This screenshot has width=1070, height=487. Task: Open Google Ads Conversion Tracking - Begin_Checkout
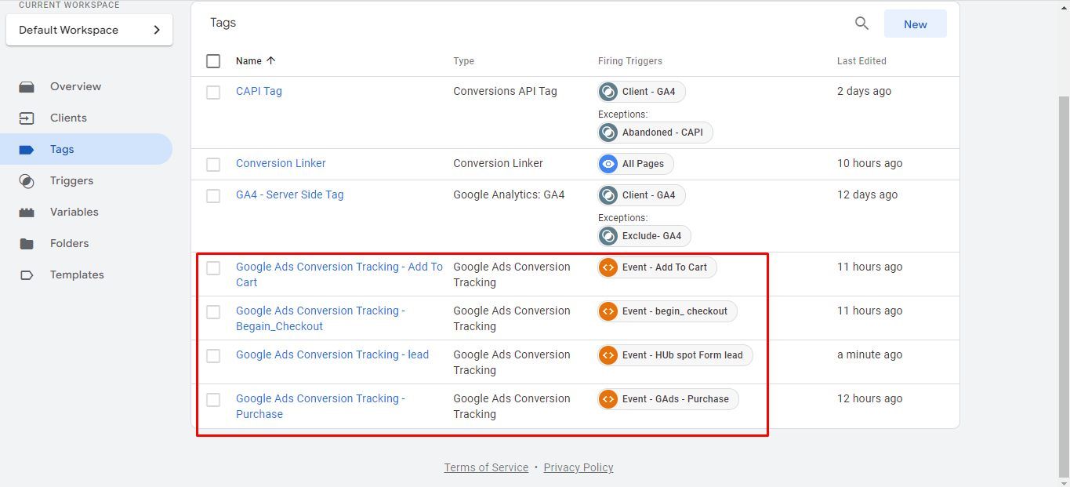click(321, 318)
